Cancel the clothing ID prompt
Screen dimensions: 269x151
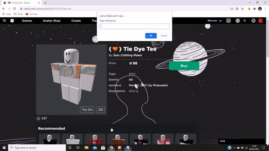[x=164, y=36]
